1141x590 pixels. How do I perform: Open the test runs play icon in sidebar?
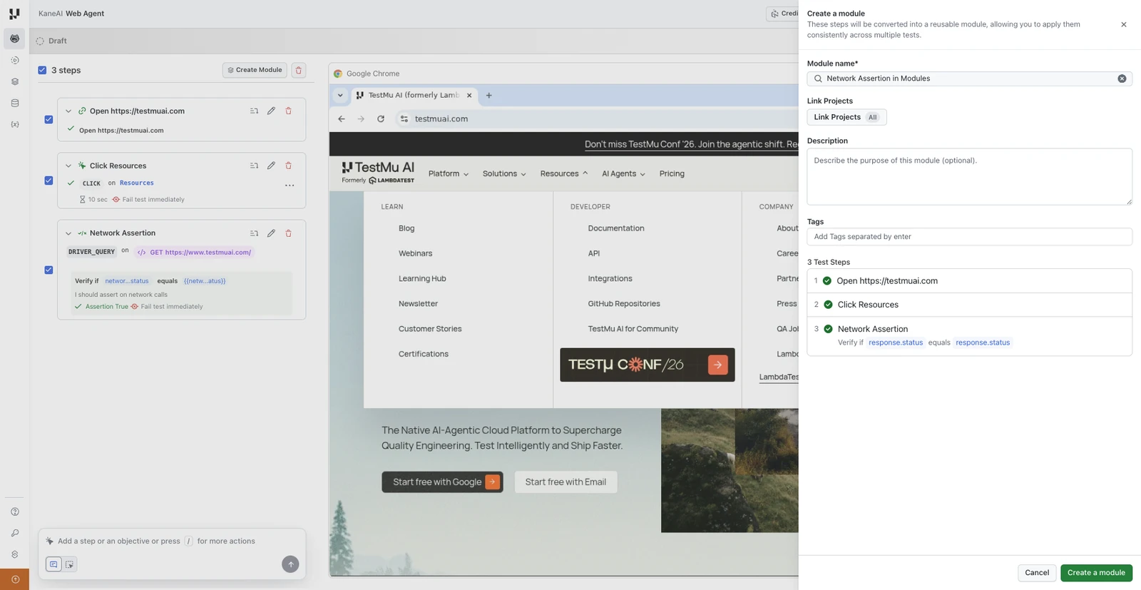[14, 61]
